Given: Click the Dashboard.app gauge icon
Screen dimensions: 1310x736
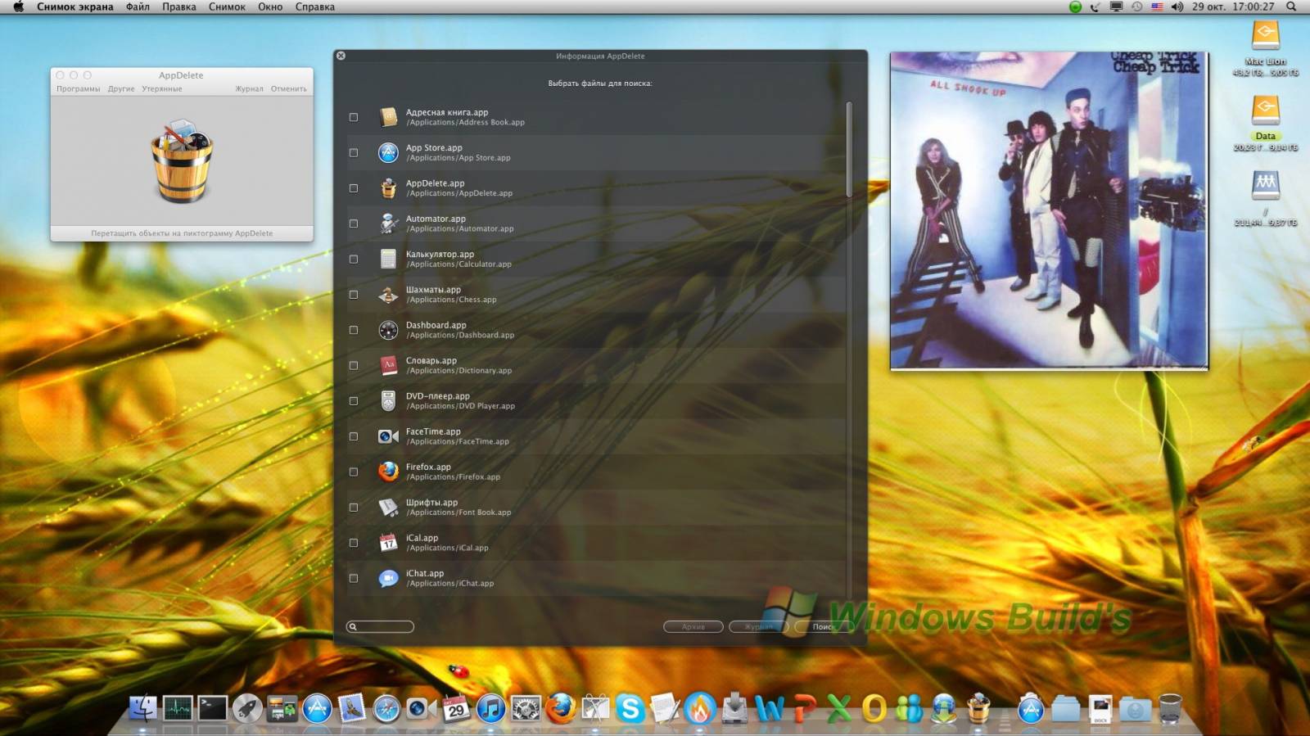Looking at the screenshot, I should click(x=388, y=330).
